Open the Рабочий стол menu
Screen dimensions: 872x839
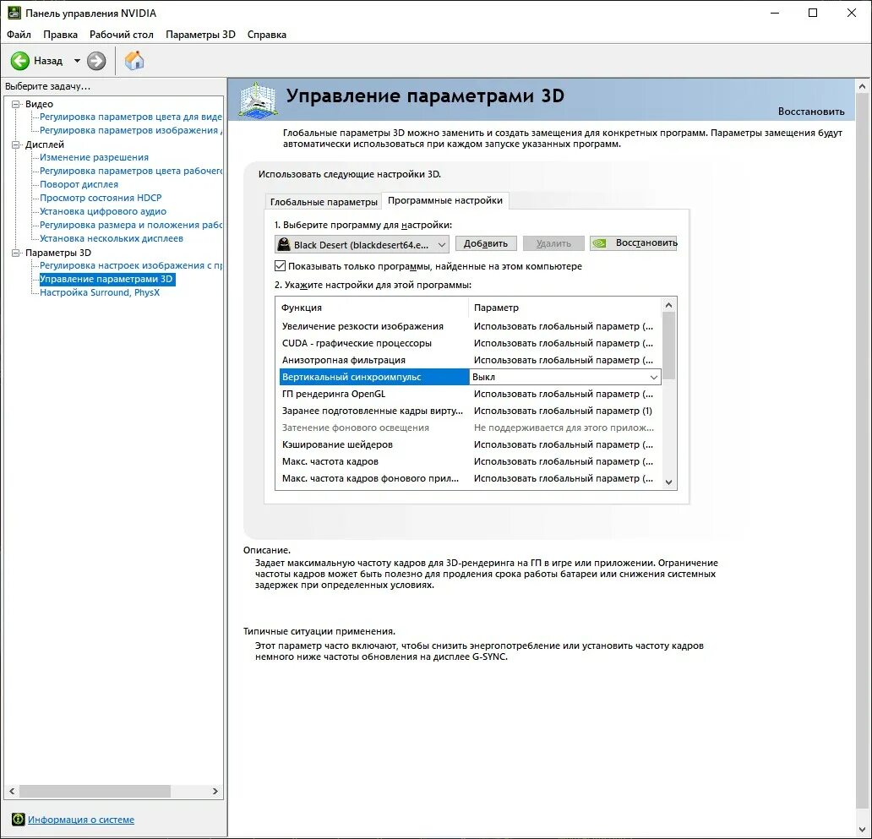[121, 35]
